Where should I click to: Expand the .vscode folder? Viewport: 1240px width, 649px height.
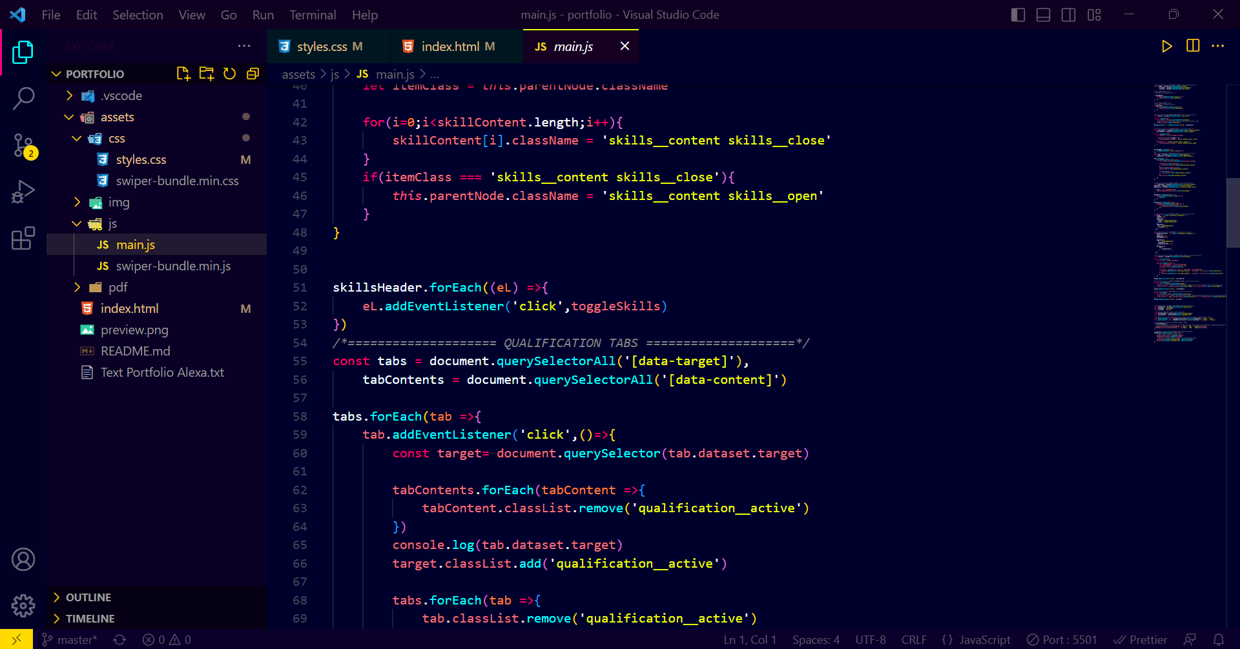pos(156,95)
